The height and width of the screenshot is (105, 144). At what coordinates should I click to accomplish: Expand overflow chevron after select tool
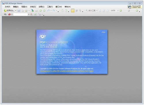tap(83, 11)
